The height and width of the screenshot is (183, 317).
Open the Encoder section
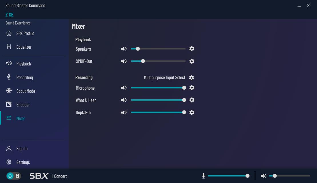(x=23, y=105)
